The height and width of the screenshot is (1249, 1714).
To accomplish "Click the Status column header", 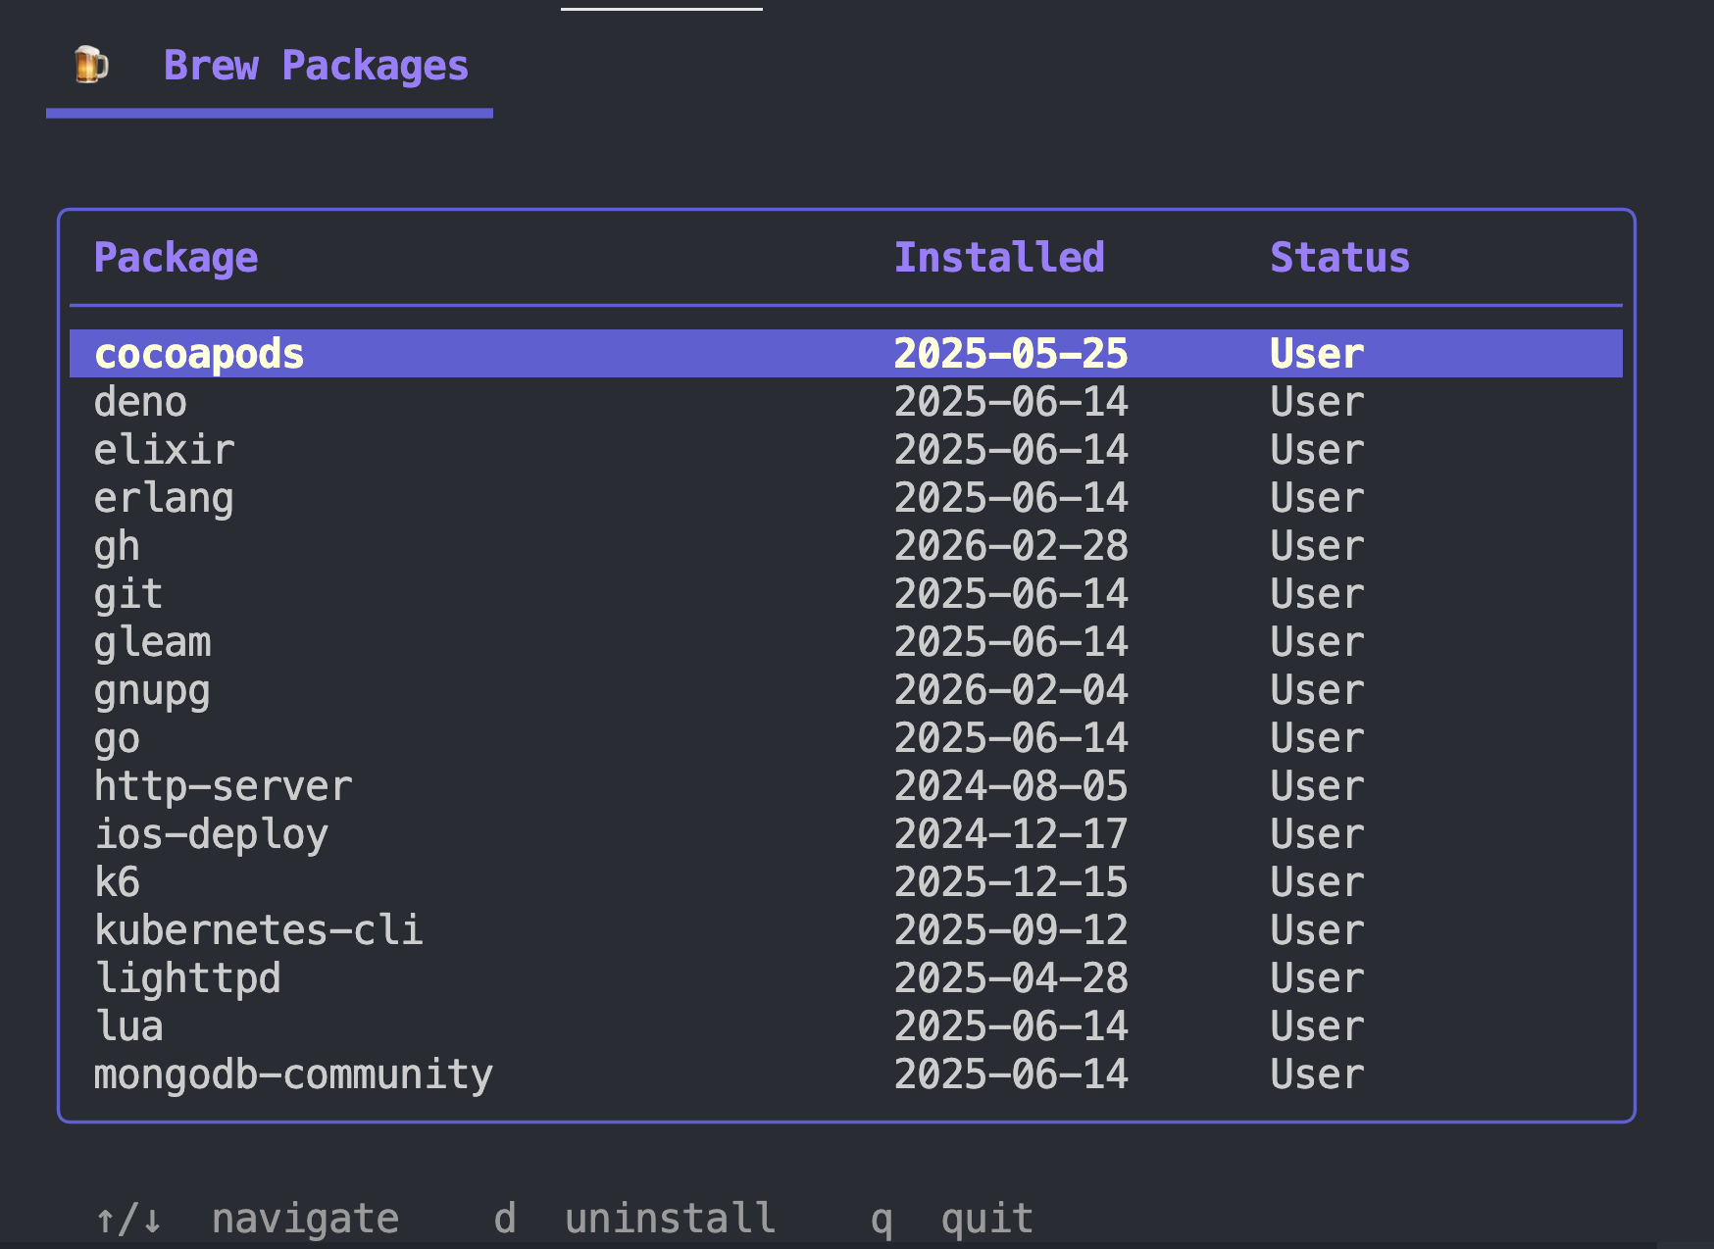I will (x=1339, y=257).
